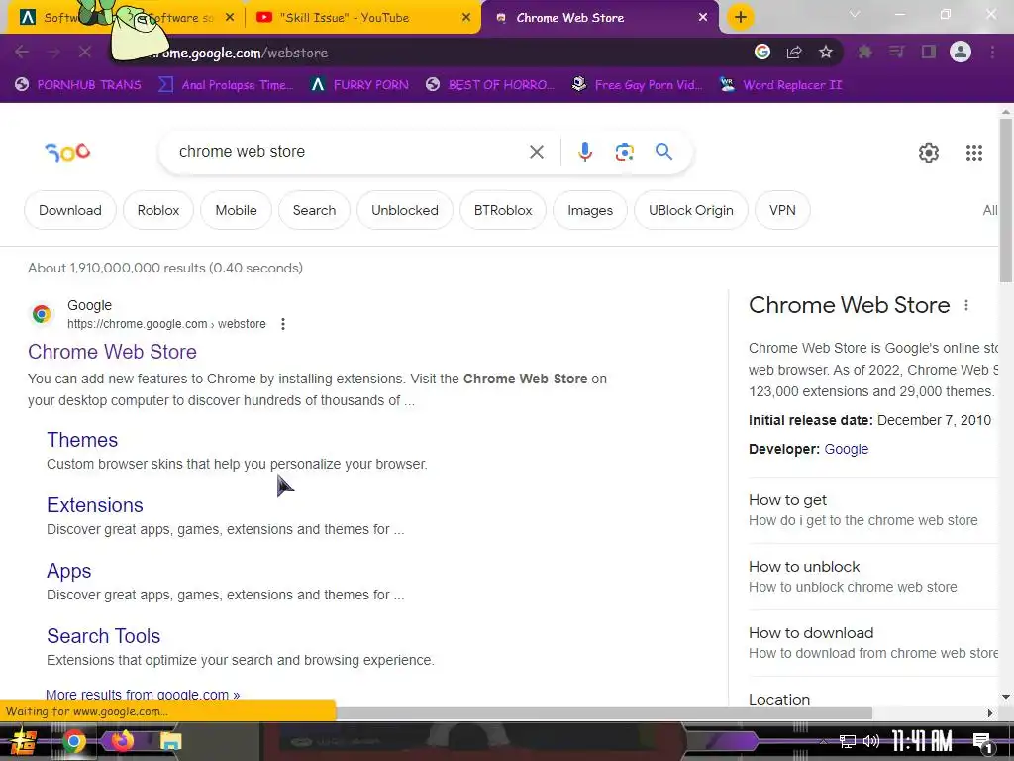Select the UBlock Origin chip

[x=690, y=210]
